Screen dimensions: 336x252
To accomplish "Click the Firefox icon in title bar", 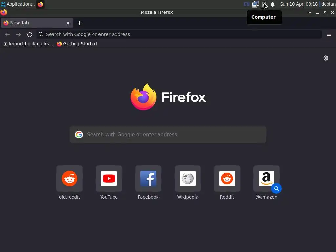I will [4, 12].
